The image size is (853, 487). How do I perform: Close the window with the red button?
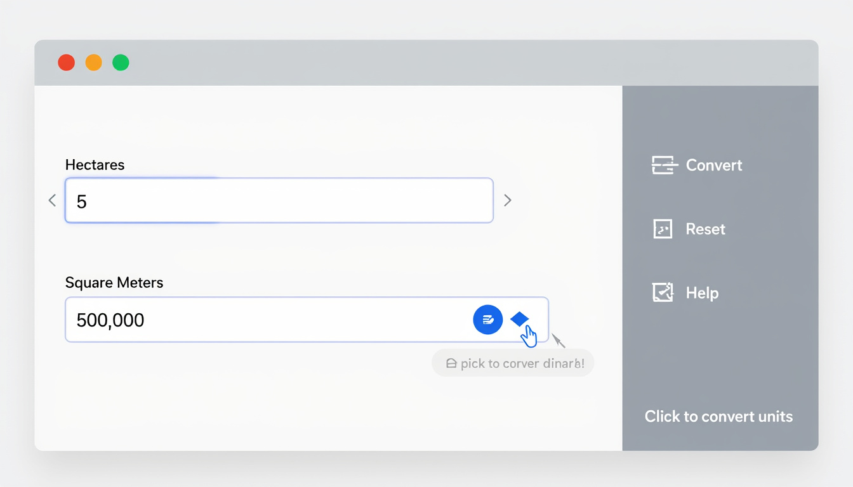coord(66,63)
